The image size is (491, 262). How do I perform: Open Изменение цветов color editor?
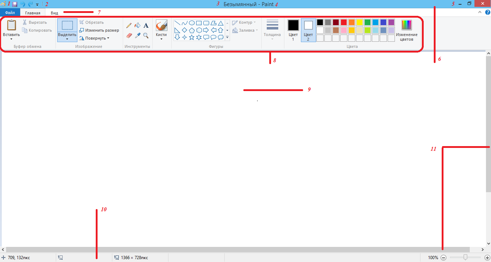tap(407, 30)
